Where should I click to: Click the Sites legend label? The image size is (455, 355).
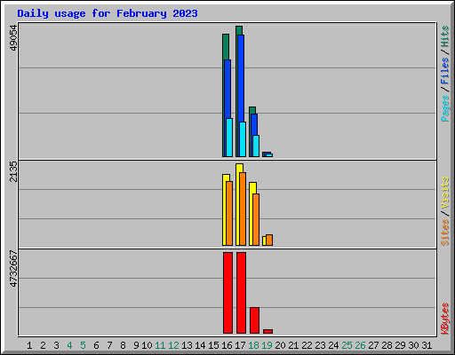click(x=445, y=233)
